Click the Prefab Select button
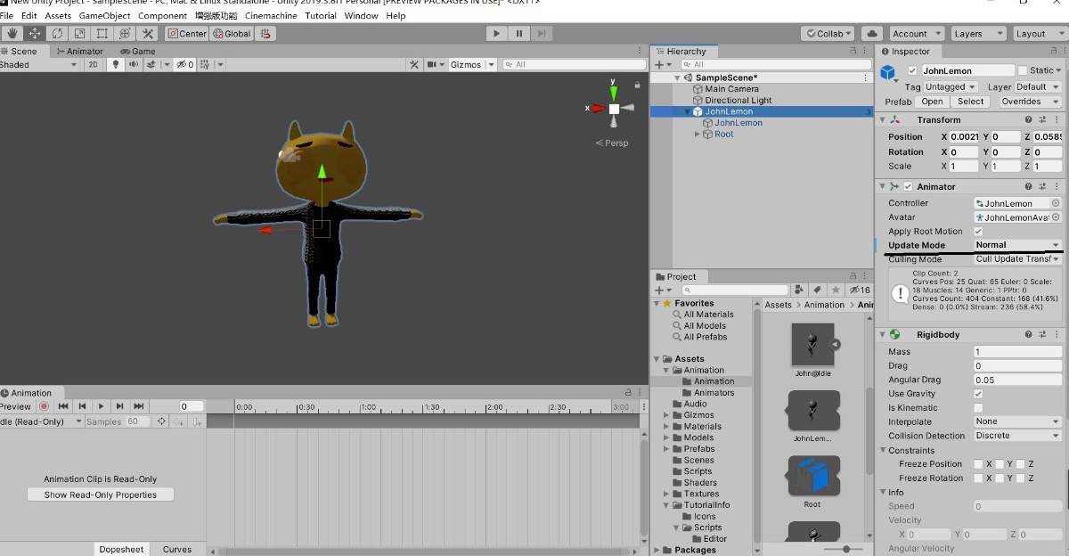 click(970, 102)
